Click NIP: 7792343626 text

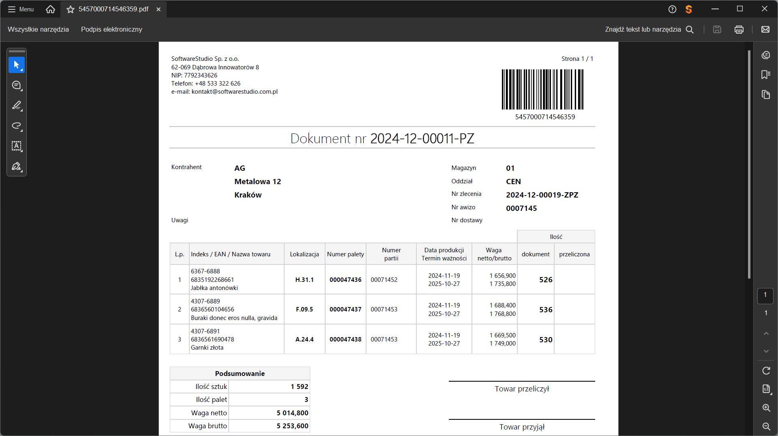[194, 75]
